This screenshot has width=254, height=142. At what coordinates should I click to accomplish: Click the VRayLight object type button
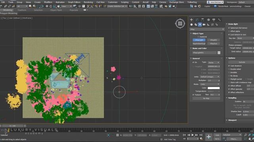tap(199, 40)
